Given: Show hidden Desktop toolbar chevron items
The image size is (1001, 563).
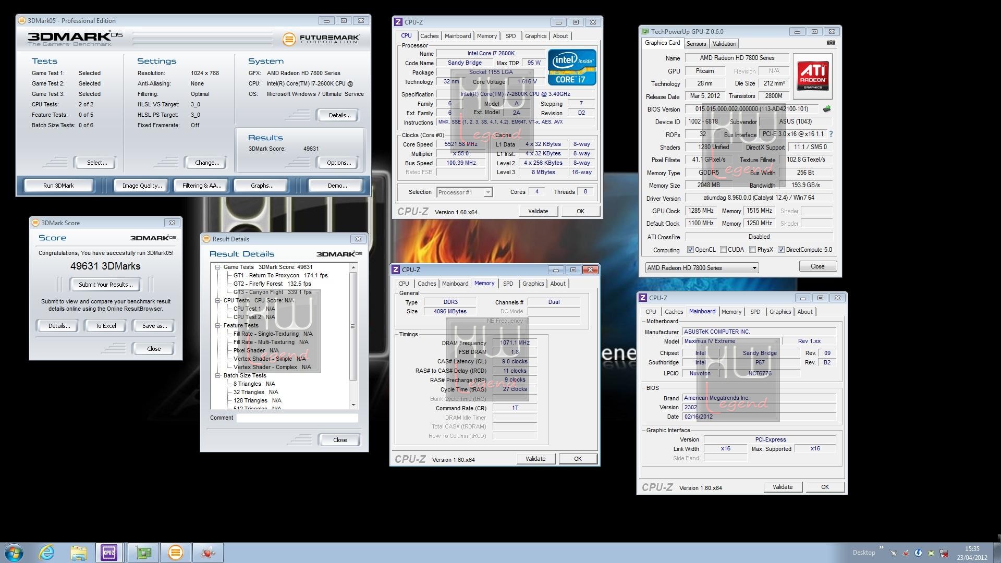Looking at the screenshot, I should tap(881, 547).
